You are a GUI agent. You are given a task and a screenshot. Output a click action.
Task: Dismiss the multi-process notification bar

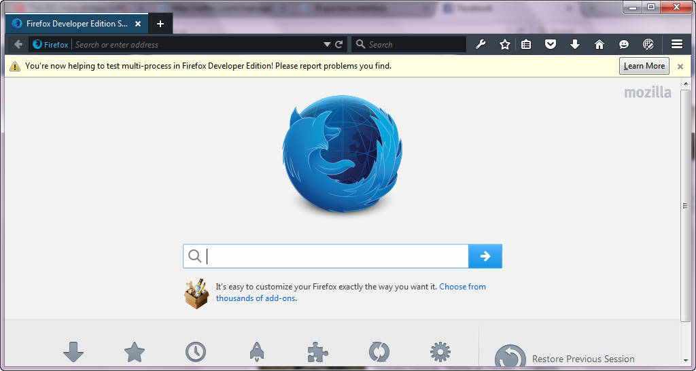point(680,67)
